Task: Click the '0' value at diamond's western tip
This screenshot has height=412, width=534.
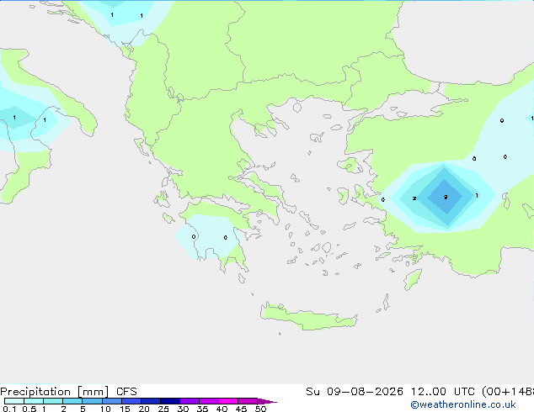Action: coord(382,199)
